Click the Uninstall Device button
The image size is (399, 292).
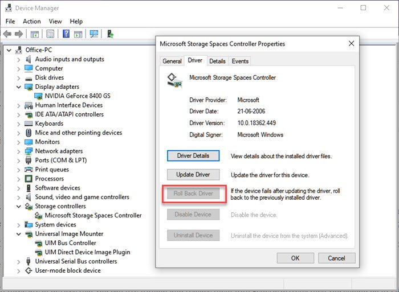coord(193,235)
